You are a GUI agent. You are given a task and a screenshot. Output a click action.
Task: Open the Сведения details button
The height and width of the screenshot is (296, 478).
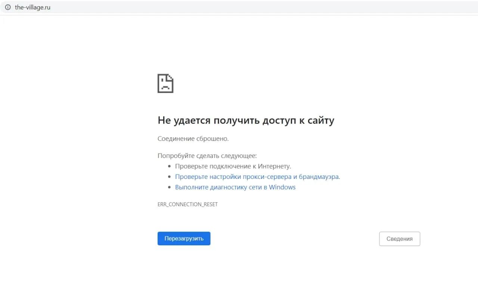[x=400, y=239]
